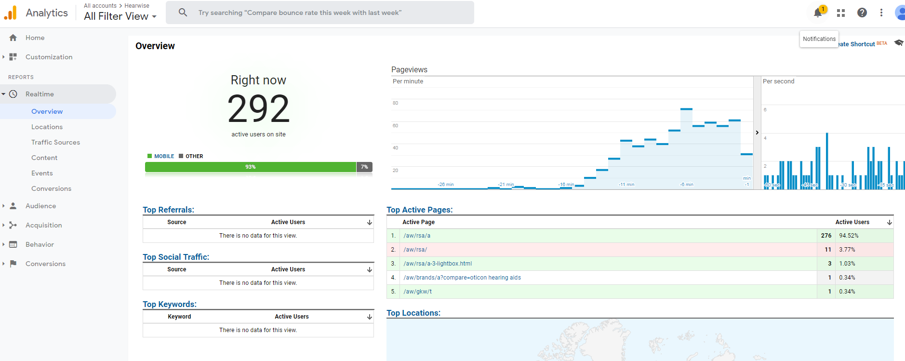
Task: Expand the Acquisition report section
Action: (43, 225)
